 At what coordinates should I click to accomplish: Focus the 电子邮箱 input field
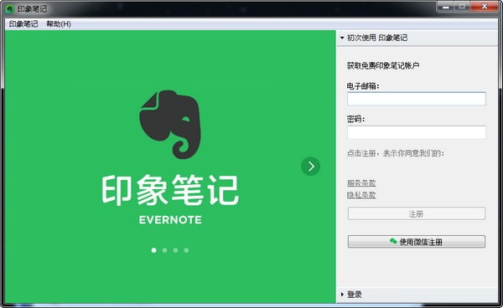(x=417, y=99)
